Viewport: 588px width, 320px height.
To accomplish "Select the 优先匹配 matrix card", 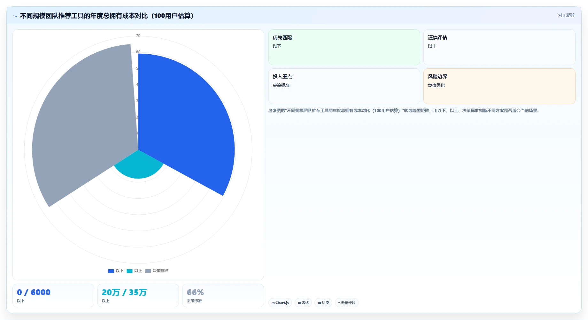I will click(x=344, y=47).
